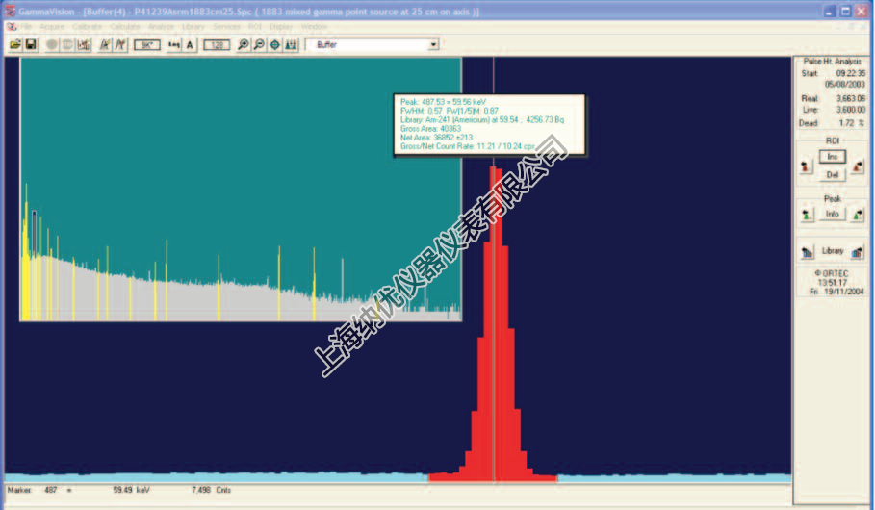The height and width of the screenshot is (510, 875).
Task: Open the ROI menu in the menu bar
Action: (254, 26)
